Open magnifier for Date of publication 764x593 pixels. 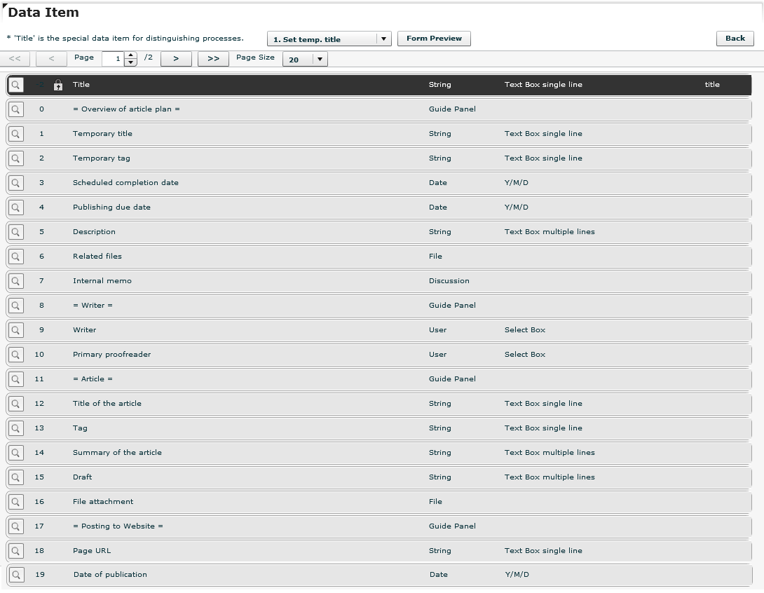[17, 575]
